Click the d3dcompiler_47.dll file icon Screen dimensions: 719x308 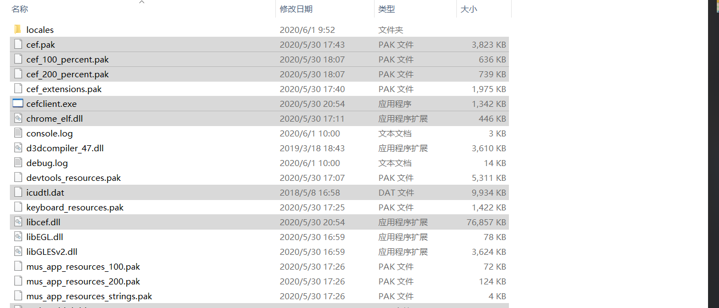[x=18, y=148]
